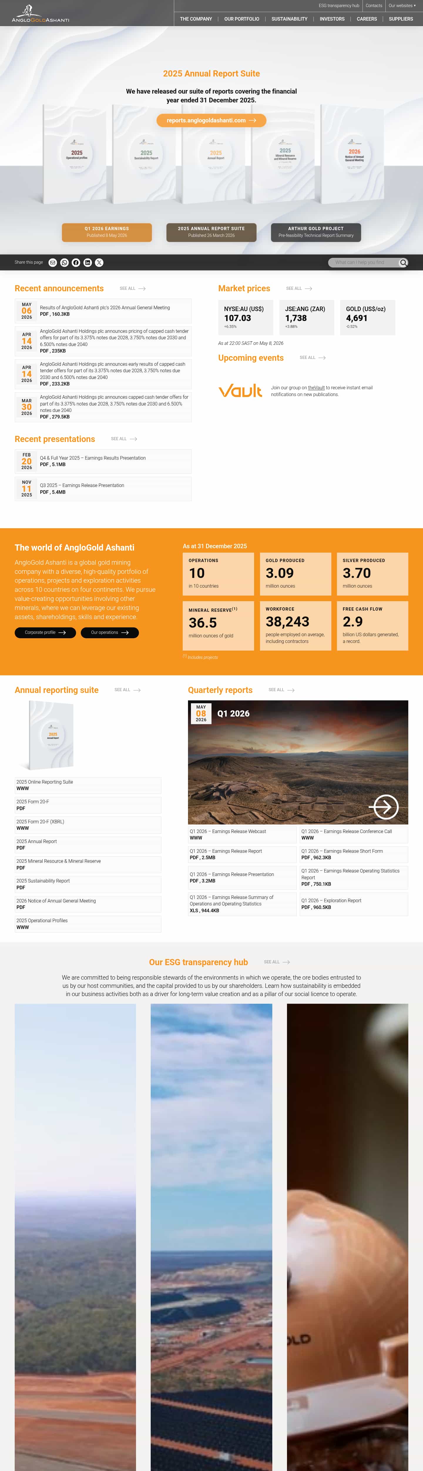The image size is (423, 1471).
Task: Share this page via Facebook icon
Action: coord(76,263)
